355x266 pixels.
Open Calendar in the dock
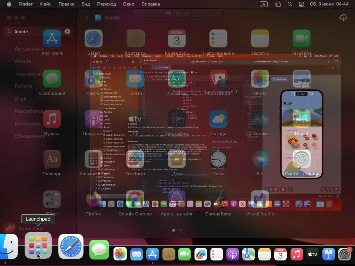coord(280,254)
